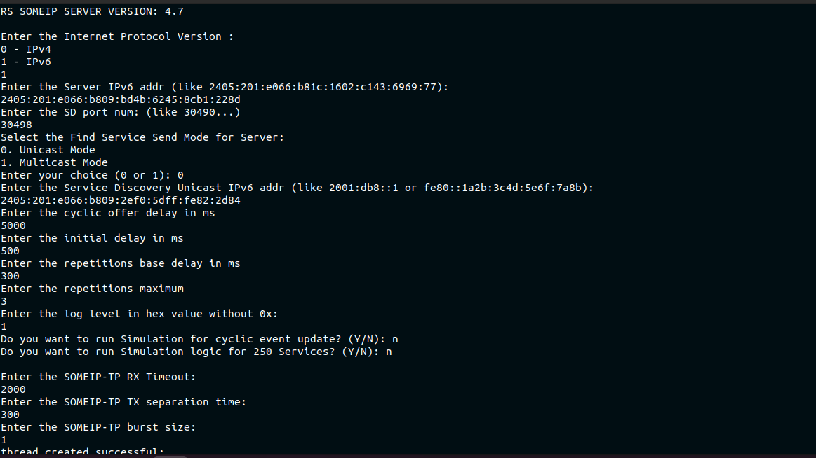Click the SOMEIP-TP RX Timeout value 2000
The image size is (816, 458).
pyautogui.click(x=13, y=389)
